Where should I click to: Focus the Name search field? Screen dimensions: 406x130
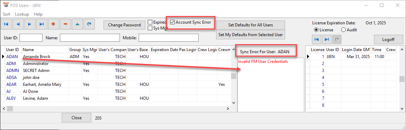(x=90, y=38)
